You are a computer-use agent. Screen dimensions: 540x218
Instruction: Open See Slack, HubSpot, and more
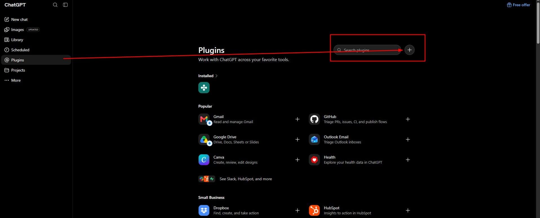[x=235, y=179]
